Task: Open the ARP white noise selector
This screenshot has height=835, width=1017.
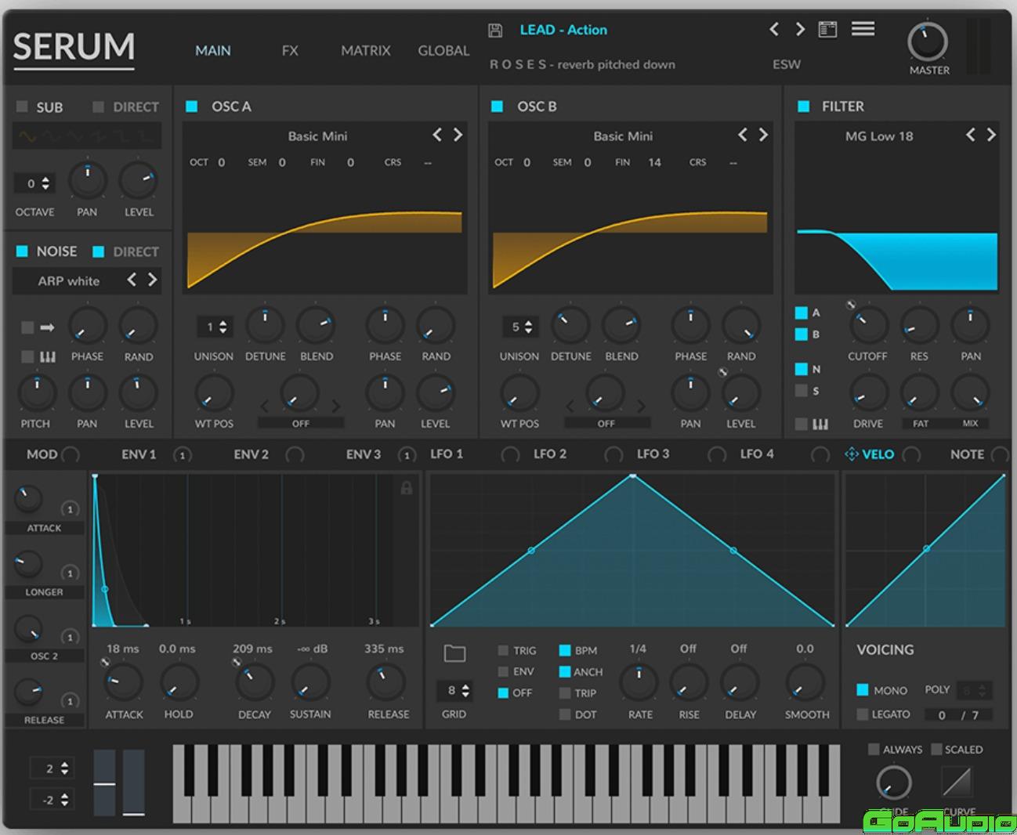Action: point(69,281)
